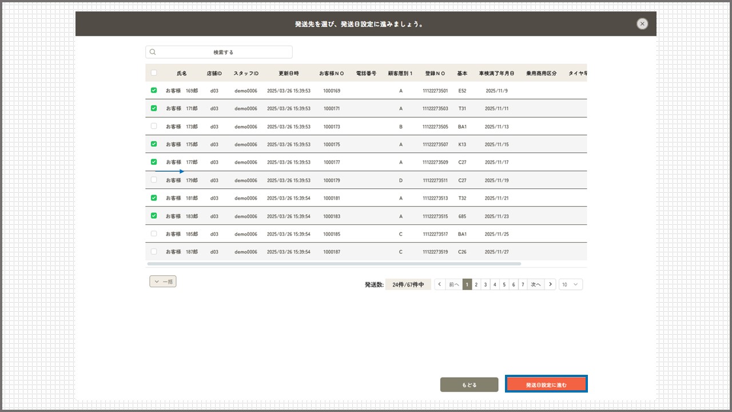Image resolution: width=732 pixels, height=412 pixels.
Task: Click the 車検満了年月日 column header
Action: [x=496, y=73]
